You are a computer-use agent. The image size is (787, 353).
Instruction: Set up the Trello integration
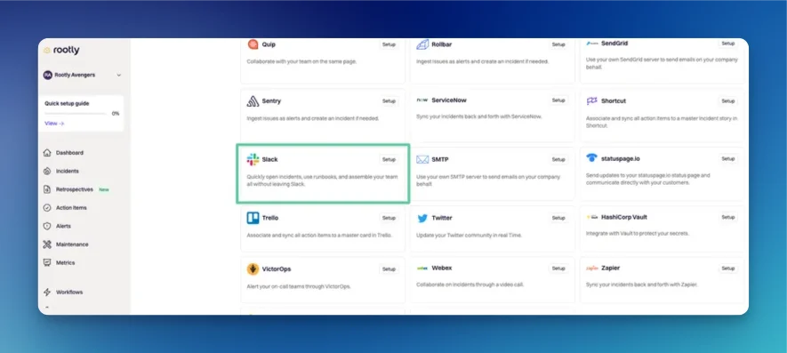pyautogui.click(x=389, y=218)
